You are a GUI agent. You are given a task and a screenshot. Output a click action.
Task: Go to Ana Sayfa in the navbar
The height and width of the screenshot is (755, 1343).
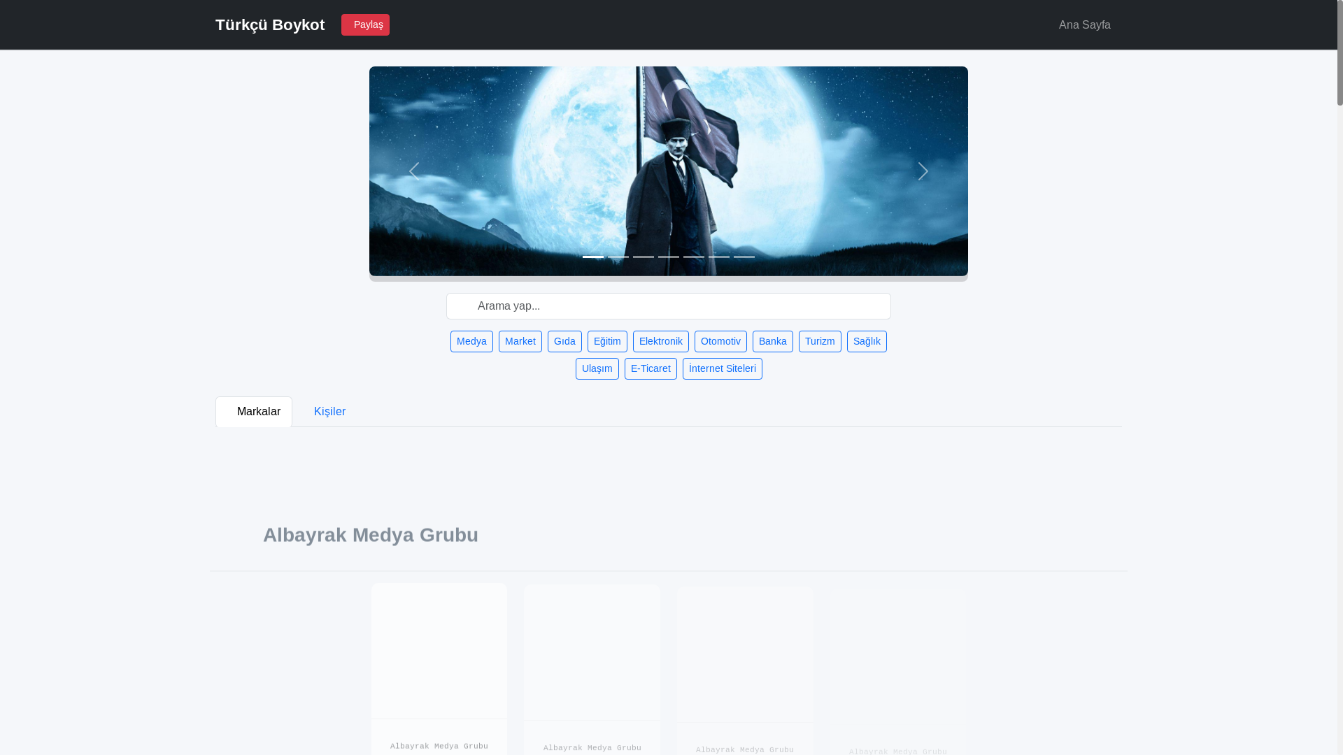coord(1084,24)
